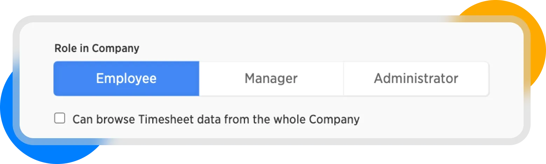Set the user role to Employee
Image resolution: width=546 pixels, height=164 pixels.
coord(126,79)
